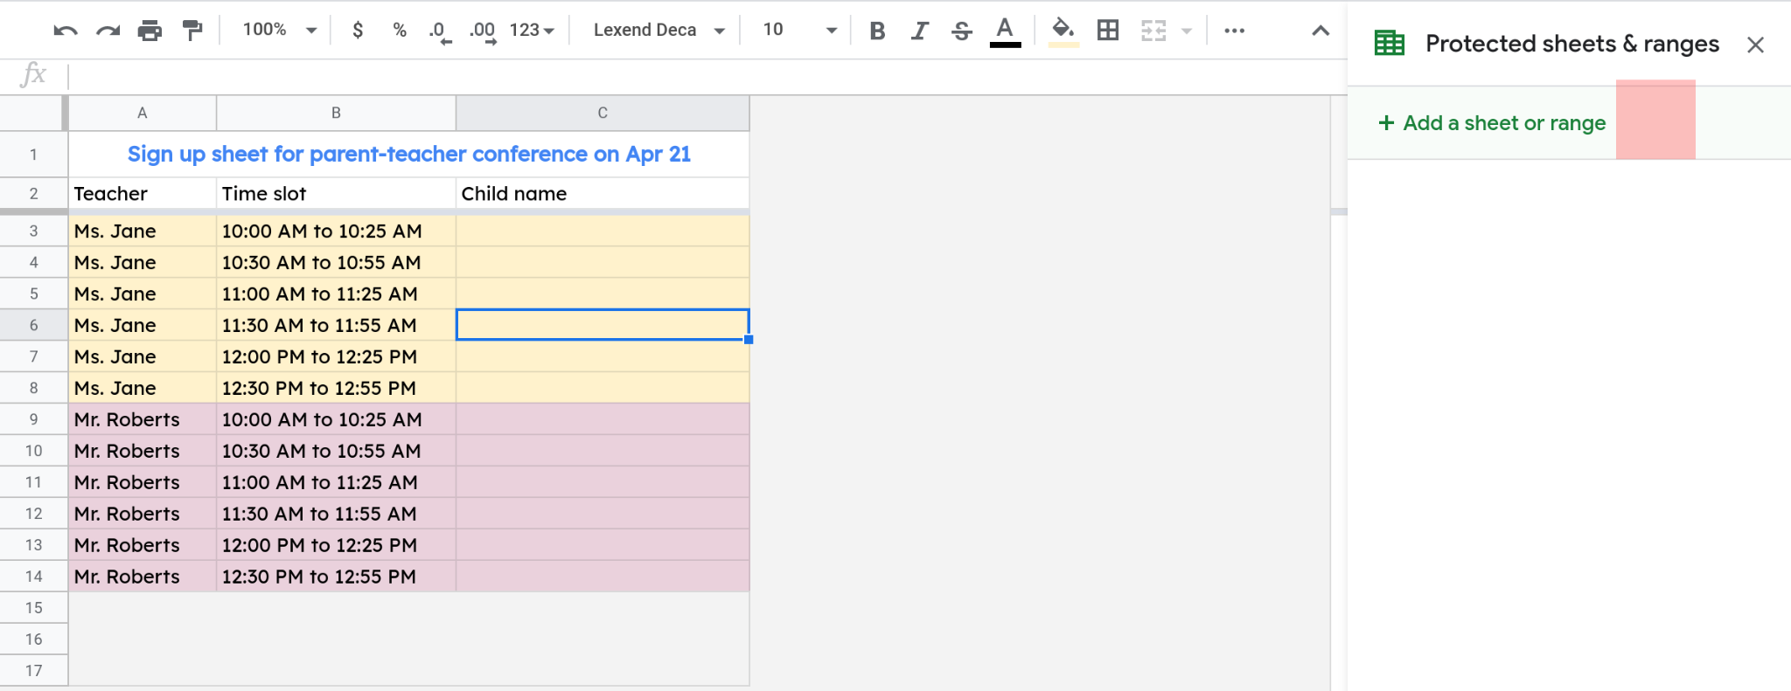Select column C header

coord(603,113)
